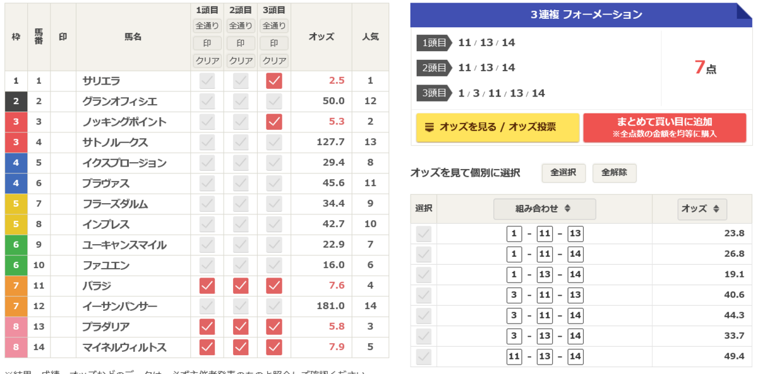Click the 人気 column header
The image size is (758, 374).
click(x=370, y=37)
